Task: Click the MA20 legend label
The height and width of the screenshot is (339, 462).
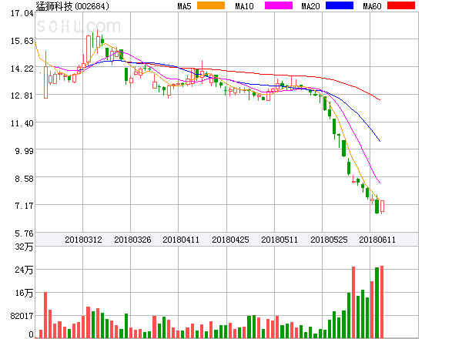Action: (x=310, y=6)
